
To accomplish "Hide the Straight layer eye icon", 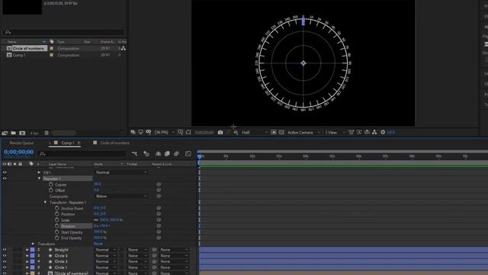I will coord(5,250).
